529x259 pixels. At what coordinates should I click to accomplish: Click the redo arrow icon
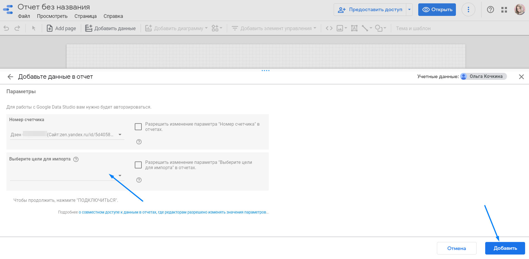17,28
